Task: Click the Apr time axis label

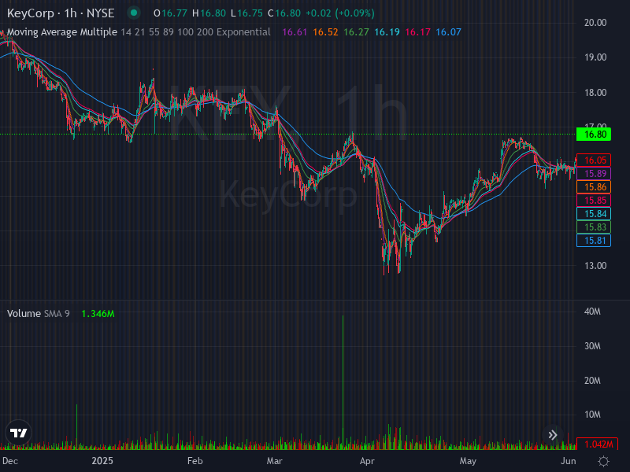Action: [x=367, y=461]
